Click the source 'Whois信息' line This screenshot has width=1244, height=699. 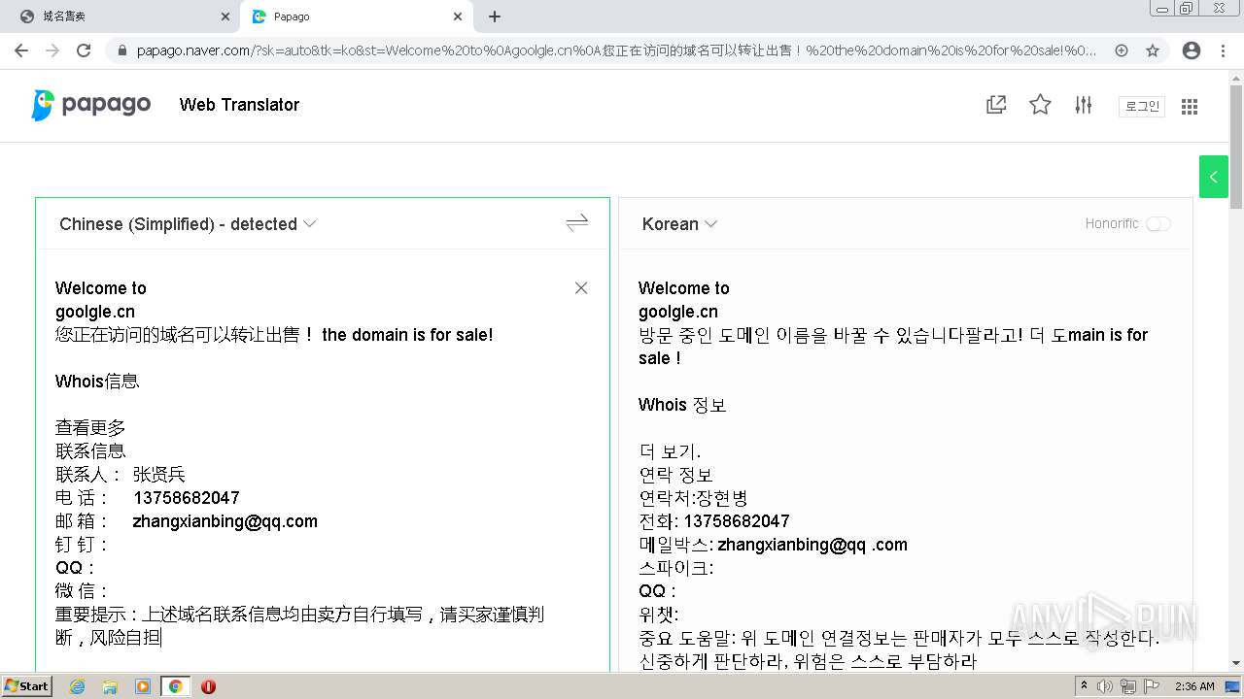coord(97,382)
